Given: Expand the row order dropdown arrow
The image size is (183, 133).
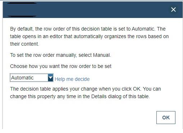Looking at the screenshot, I should tap(50, 78).
